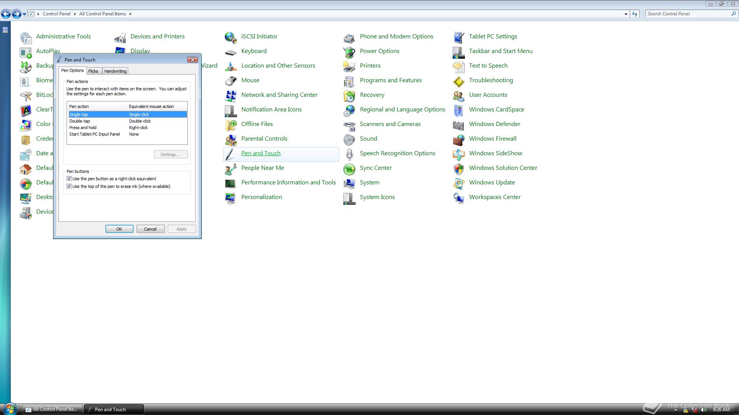Open the Scanners and Cameras link
This screenshot has width=739, height=415.
(390, 124)
